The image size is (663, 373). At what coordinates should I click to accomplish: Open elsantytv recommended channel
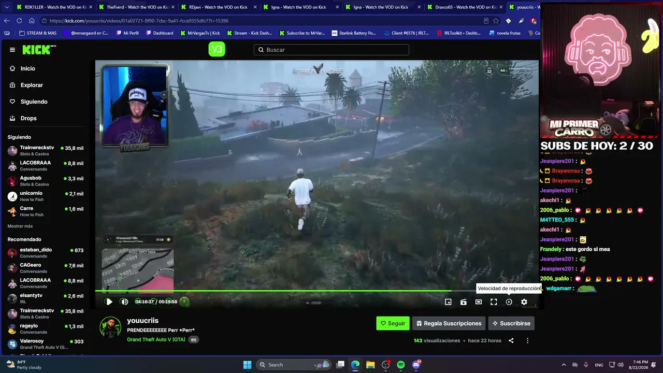(46, 298)
